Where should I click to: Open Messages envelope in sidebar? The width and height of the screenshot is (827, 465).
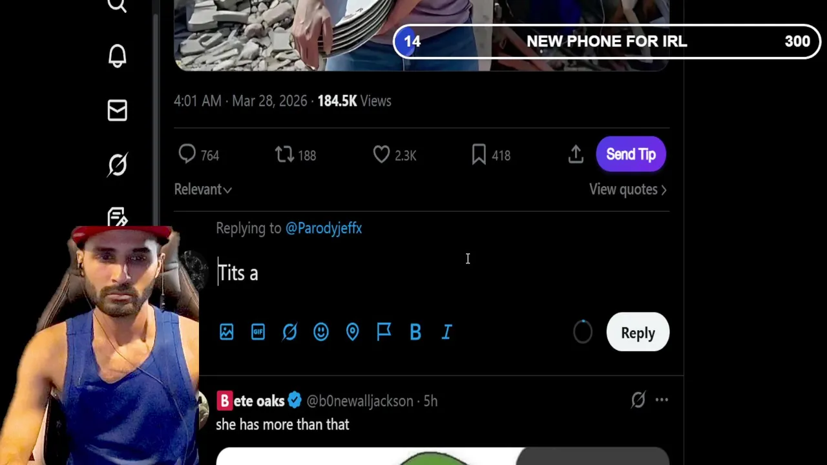pyautogui.click(x=117, y=111)
